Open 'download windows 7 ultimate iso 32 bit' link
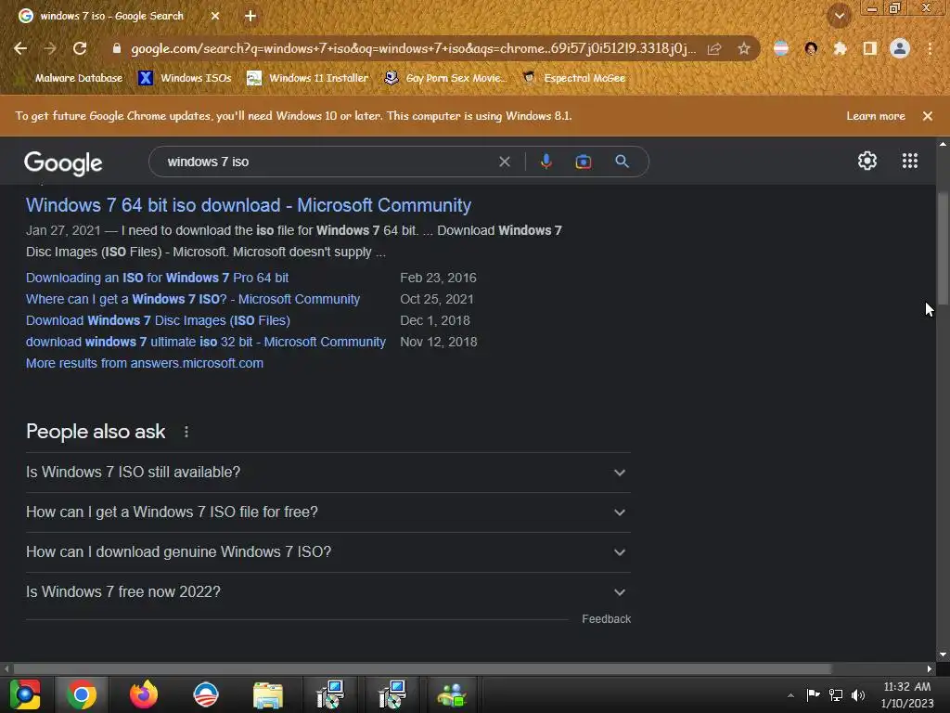950x713 pixels. [206, 342]
